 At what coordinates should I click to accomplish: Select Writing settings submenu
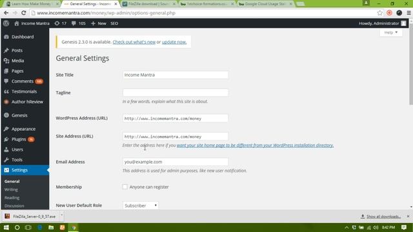pos(11,189)
